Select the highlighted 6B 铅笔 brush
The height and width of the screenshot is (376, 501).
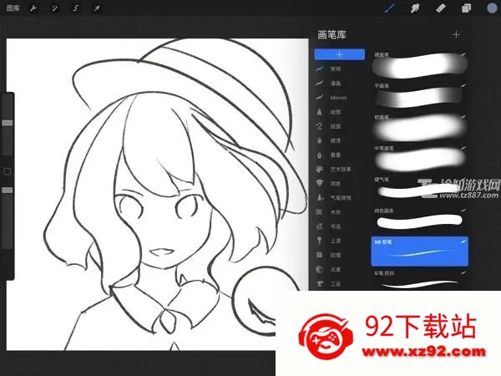click(x=419, y=252)
